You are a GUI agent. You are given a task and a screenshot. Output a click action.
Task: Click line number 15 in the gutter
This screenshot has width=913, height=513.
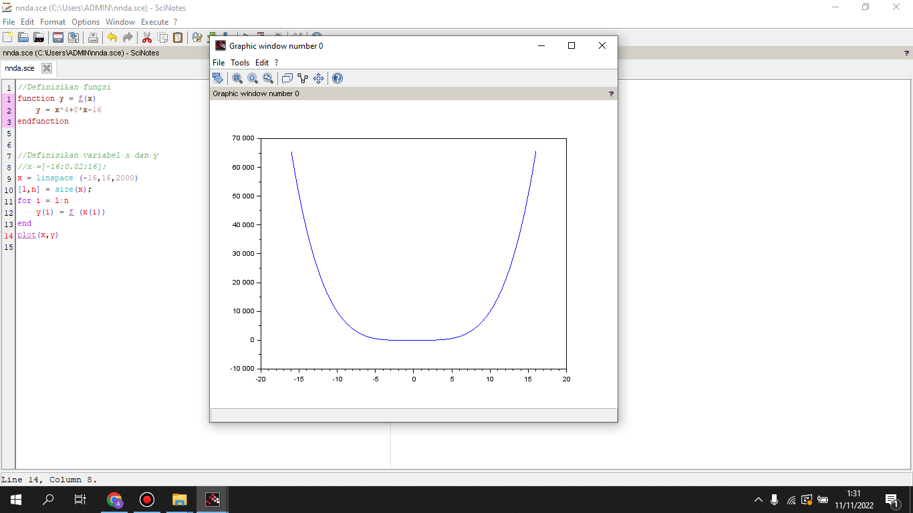click(x=9, y=247)
